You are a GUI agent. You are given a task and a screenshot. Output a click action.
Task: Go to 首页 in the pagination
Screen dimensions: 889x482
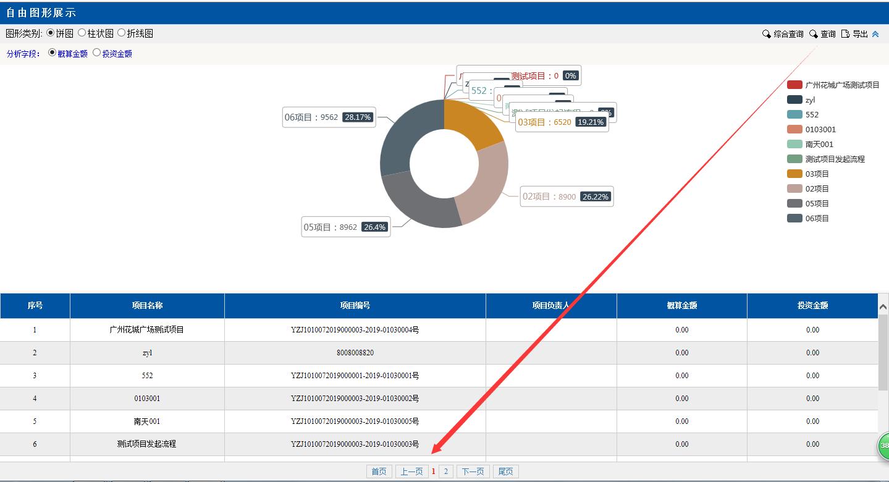pos(379,471)
